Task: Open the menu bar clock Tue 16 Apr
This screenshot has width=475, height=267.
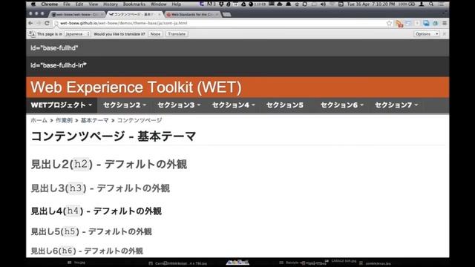Action: tap(371, 4)
